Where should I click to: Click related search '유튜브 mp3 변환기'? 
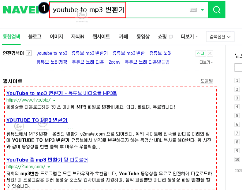point(90,54)
